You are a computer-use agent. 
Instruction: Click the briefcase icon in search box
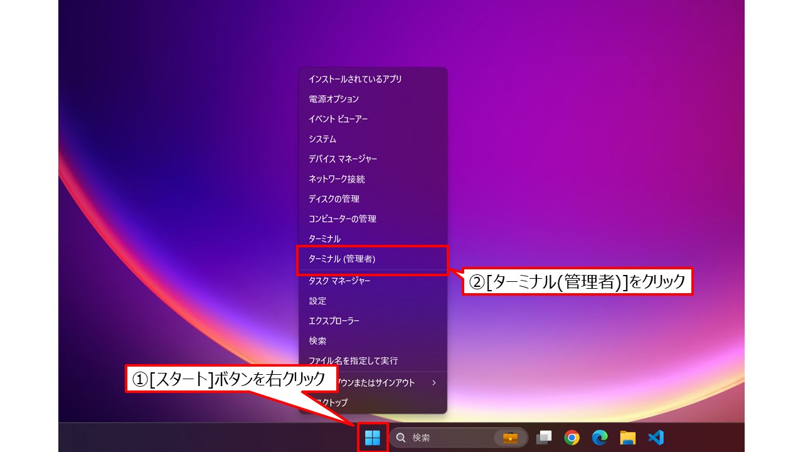(x=511, y=438)
